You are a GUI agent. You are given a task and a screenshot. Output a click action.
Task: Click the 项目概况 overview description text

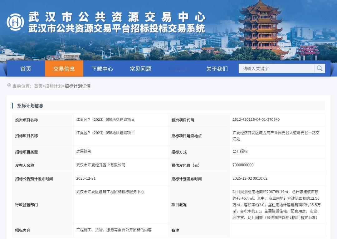(x=276, y=205)
